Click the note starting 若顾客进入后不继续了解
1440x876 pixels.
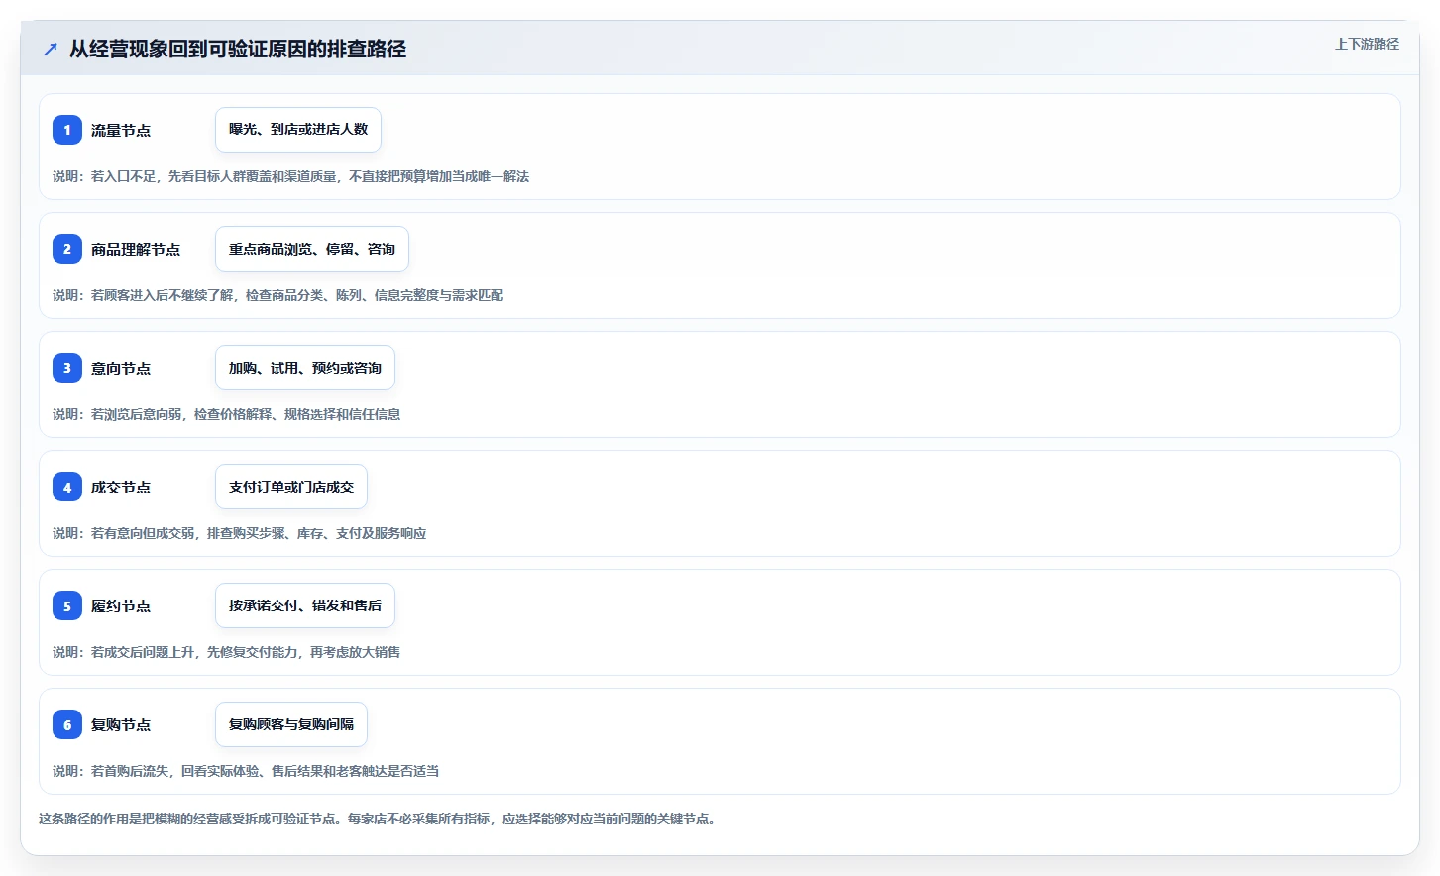tap(277, 295)
